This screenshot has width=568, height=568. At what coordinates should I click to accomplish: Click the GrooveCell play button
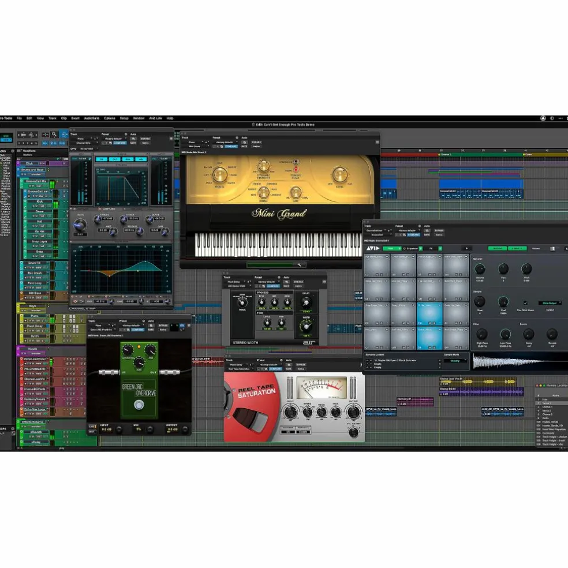(466, 248)
